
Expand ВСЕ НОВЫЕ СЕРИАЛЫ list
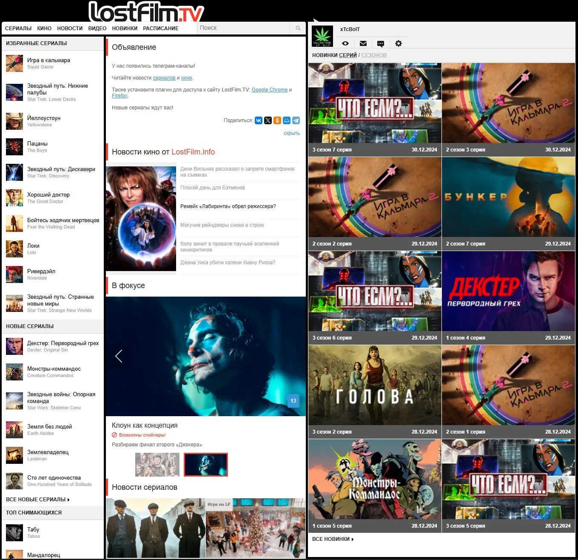(38, 500)
